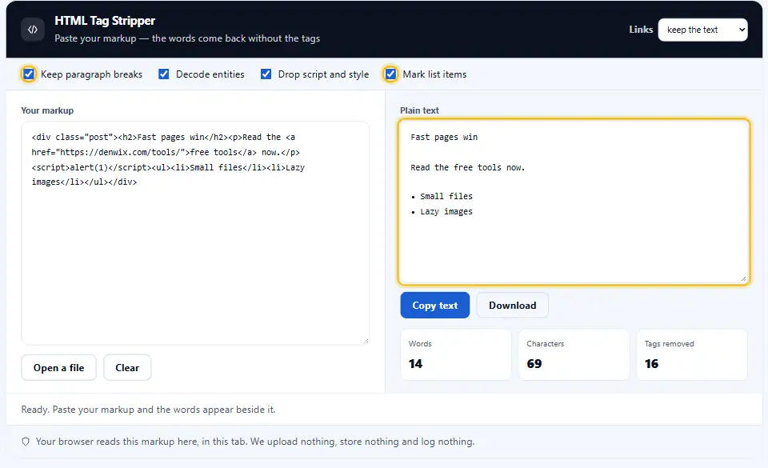Viewport: 768px width, 468px height.
Task: Clear the markup input
Action: click(x=127, y=368)
